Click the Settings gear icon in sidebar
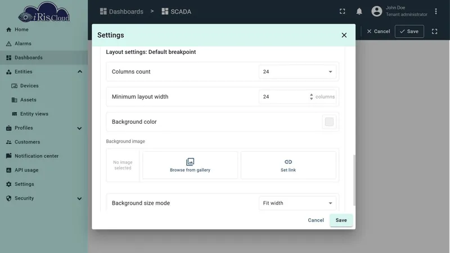The width and height of the screenshot is (450, 253). pos(8,184)
